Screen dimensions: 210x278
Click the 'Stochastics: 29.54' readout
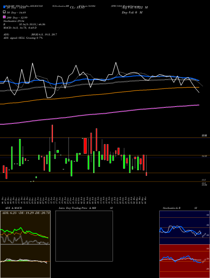[x=14, y=21]
